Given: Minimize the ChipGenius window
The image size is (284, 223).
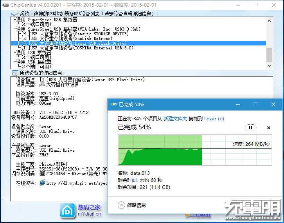Looking at the screenshot, I should coord(238,5).
